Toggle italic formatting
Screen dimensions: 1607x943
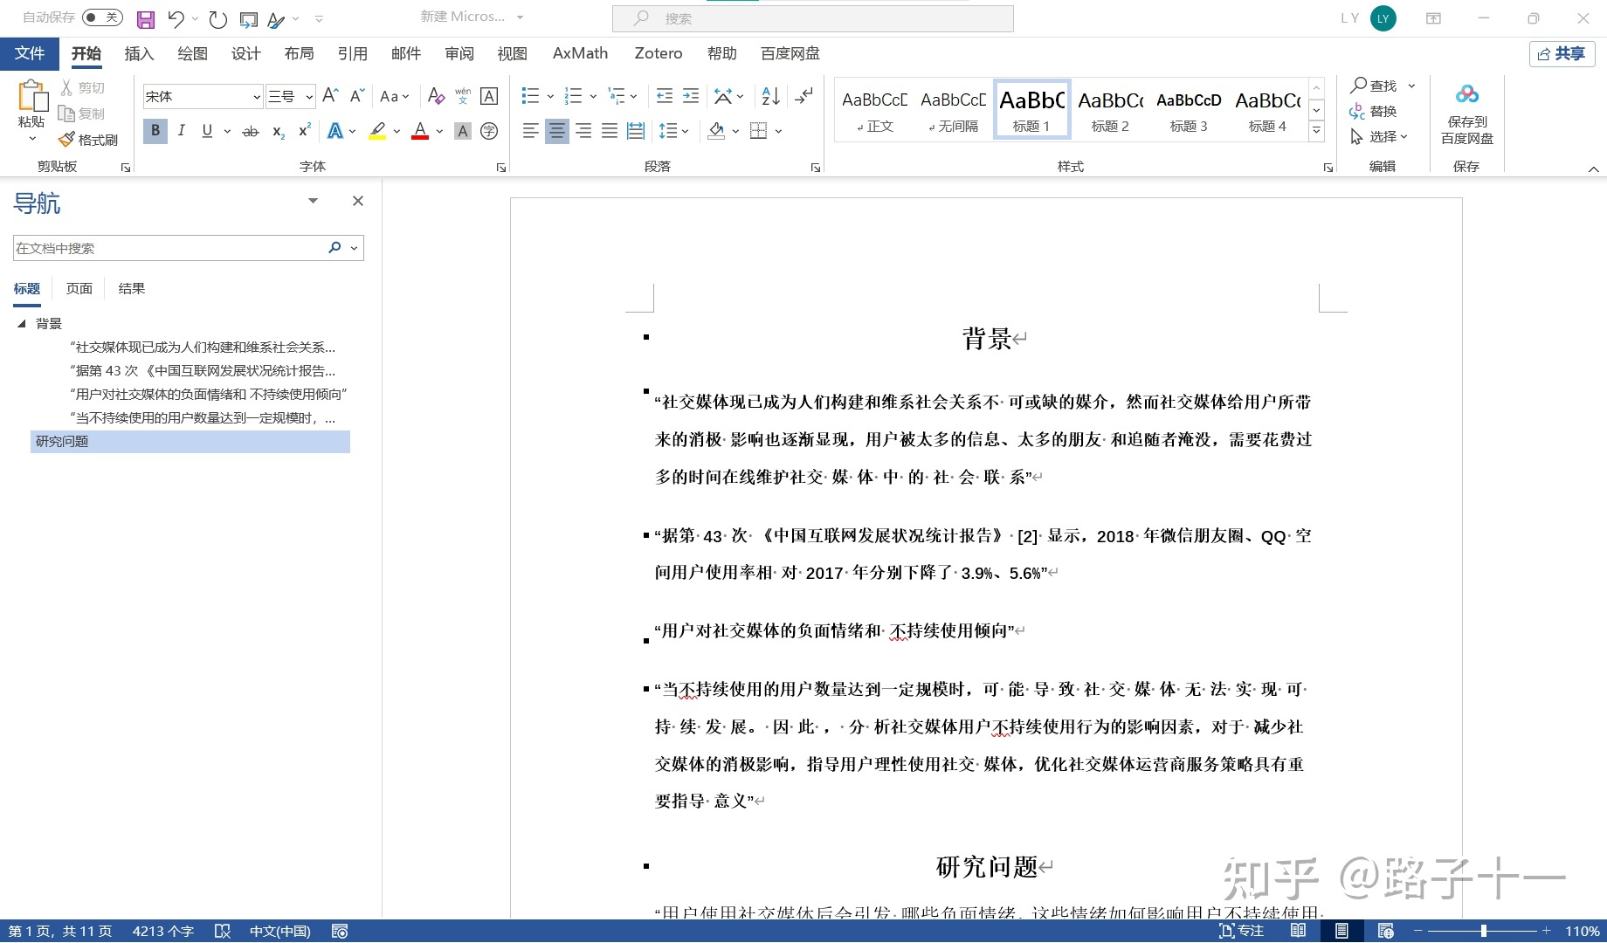pyautogui.click(x=181, y=131)
